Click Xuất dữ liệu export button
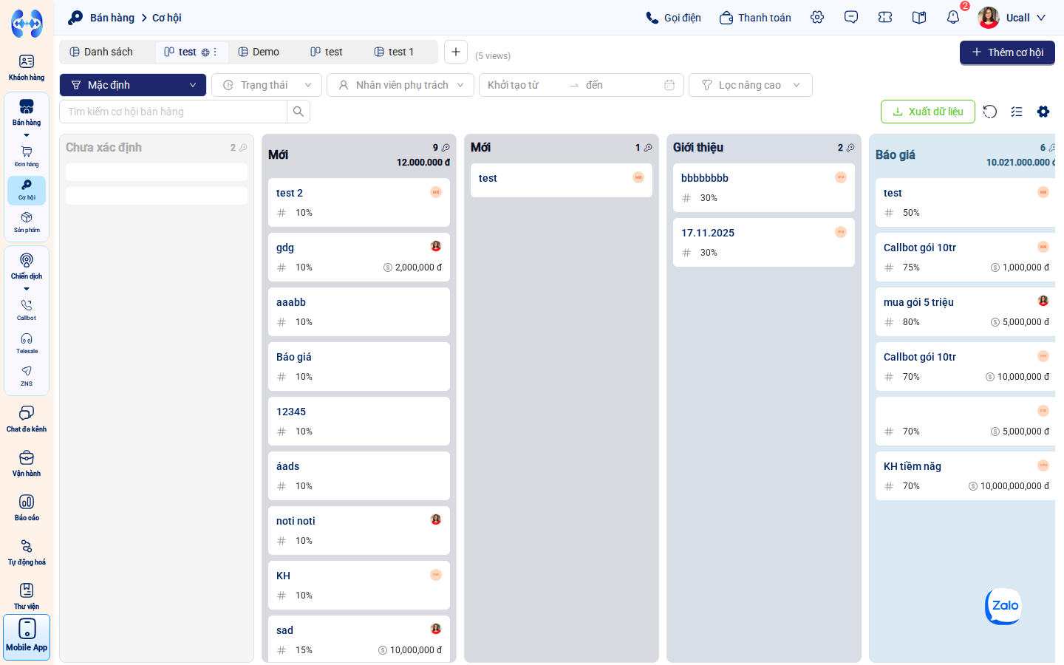1064x665 pixels. pyautogui.click(x=928, y=112)
